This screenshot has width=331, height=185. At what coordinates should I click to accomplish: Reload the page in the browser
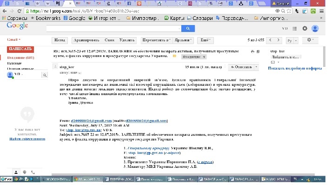tap(20, 11)
